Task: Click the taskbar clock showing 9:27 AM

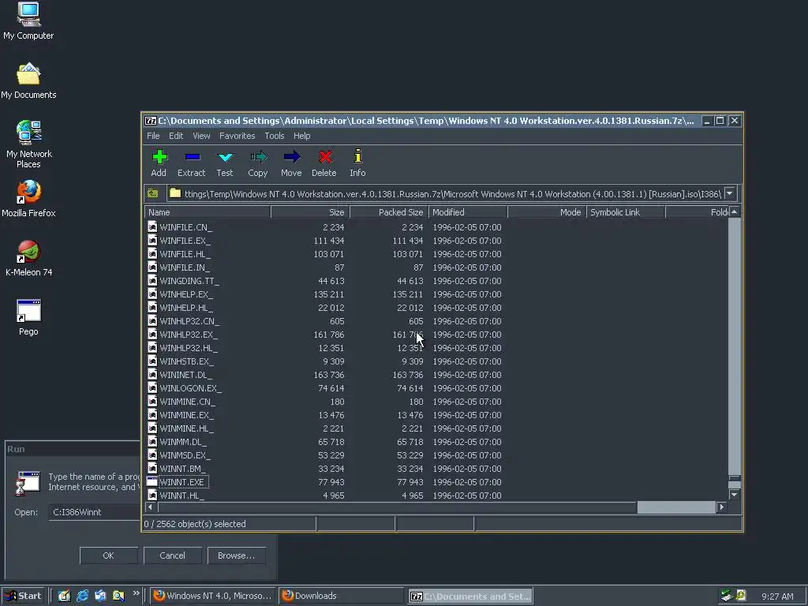Action: [x=777, y=597]
